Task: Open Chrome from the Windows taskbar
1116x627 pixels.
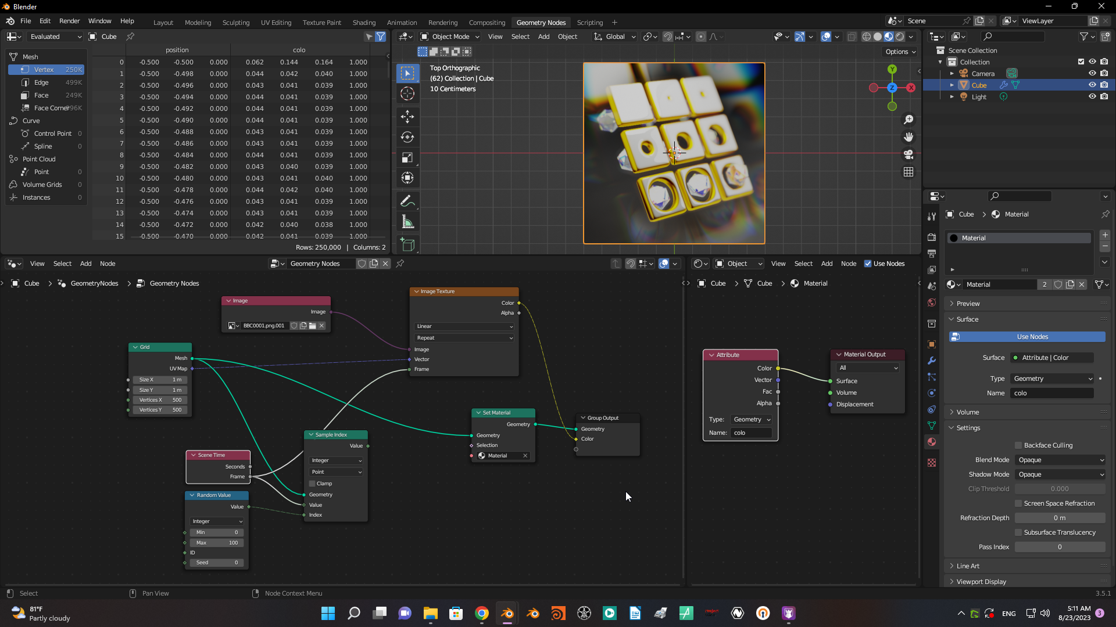Action: (x=482, y=613)
